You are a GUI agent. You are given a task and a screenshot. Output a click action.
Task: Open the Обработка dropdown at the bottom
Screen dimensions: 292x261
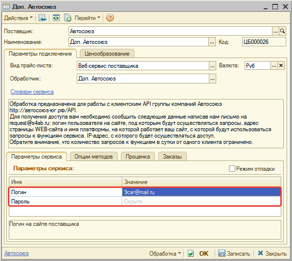[165, 253]
